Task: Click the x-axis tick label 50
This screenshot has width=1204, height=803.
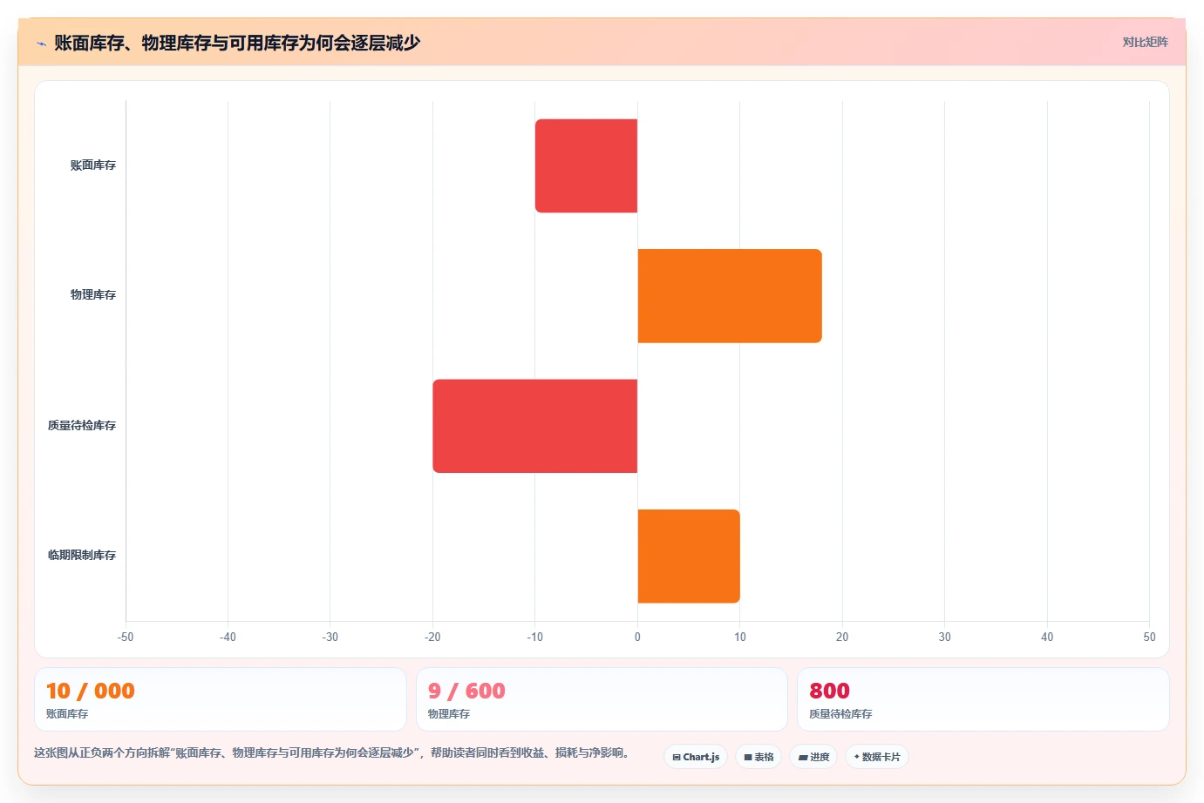Action: pos(1149,638)
